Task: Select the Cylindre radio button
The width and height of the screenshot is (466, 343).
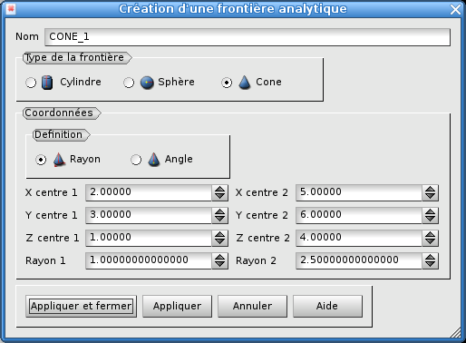Action: pyautogui.click(x=31, y=83)
